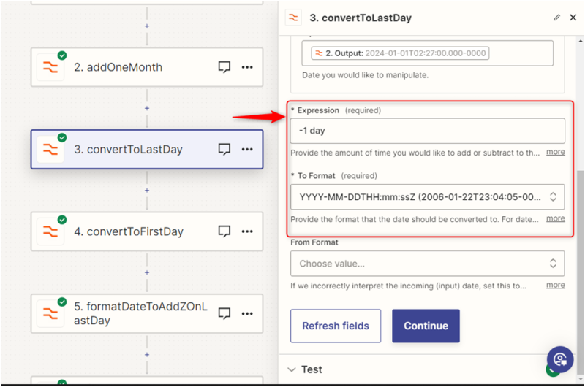Click the Expression input field
The width and height of the screenshot is (585, 387).
[427, 131]
